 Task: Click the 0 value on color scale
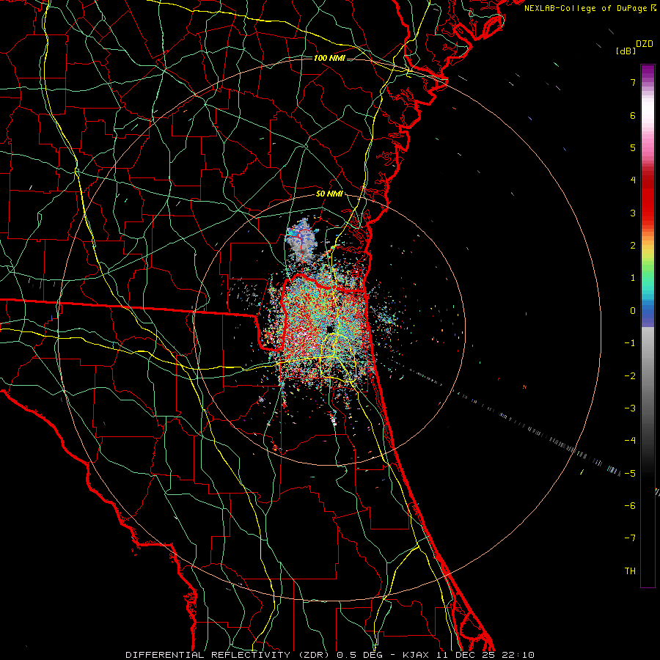coord(633,311)
